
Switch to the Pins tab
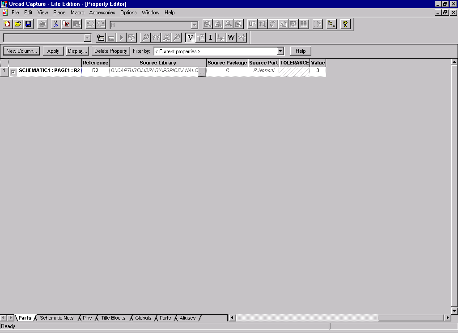coord(87,318)
